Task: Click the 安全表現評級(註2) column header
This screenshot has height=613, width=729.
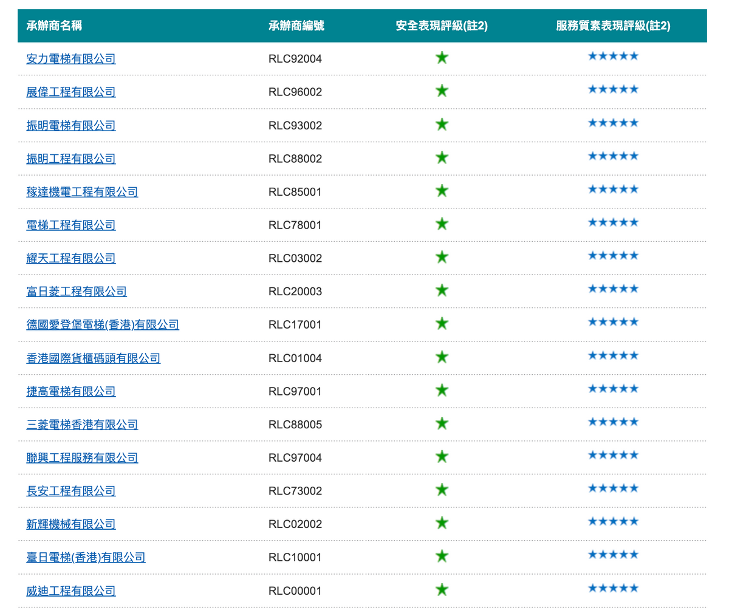Action: pos(442,26)
